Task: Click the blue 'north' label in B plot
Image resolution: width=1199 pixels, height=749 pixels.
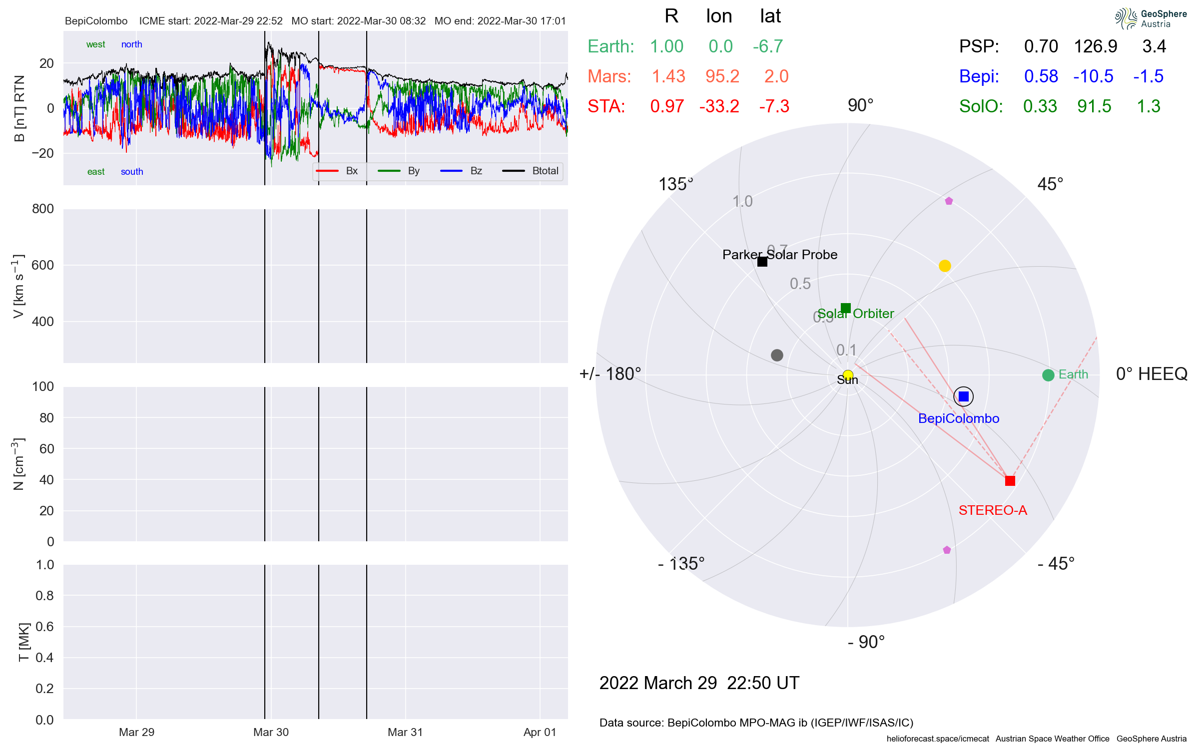Action: [132, 44]
